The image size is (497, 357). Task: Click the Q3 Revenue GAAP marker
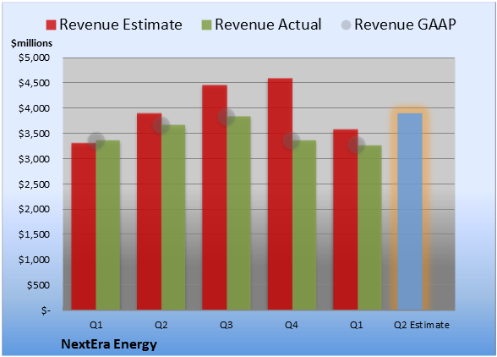[227, 117]
